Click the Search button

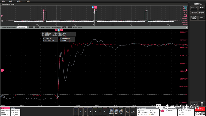(x=202, y=13)
